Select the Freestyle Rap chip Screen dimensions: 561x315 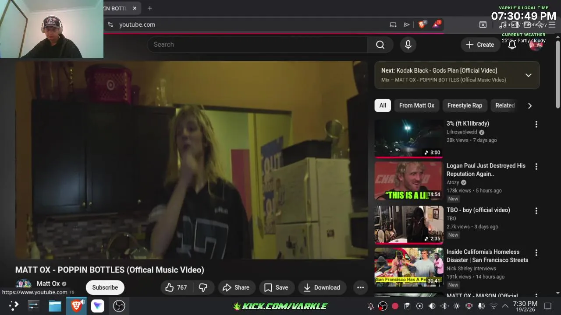point(465,105)
